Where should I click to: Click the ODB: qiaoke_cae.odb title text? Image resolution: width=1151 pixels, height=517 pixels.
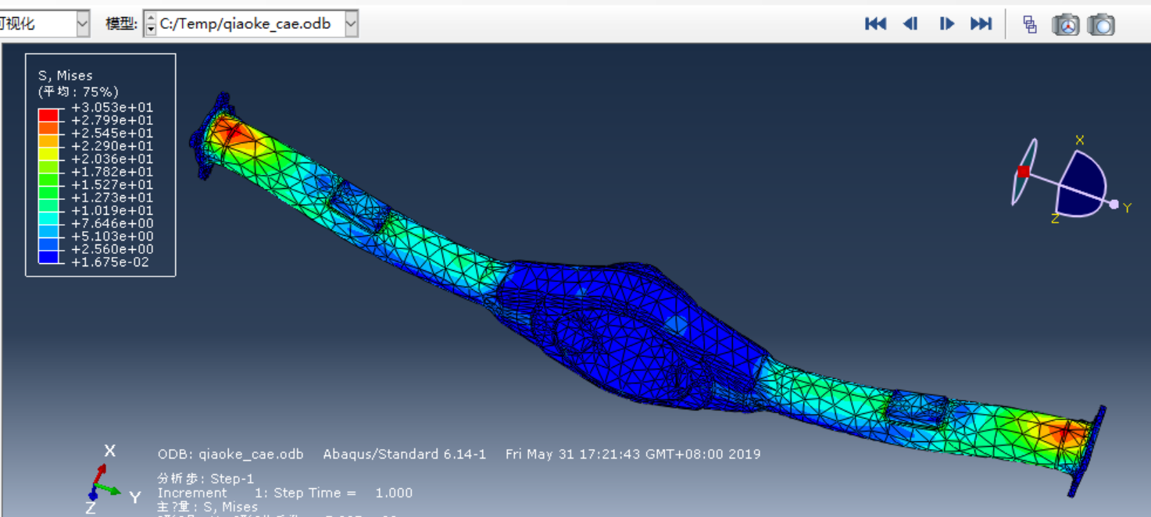(231, 454)
